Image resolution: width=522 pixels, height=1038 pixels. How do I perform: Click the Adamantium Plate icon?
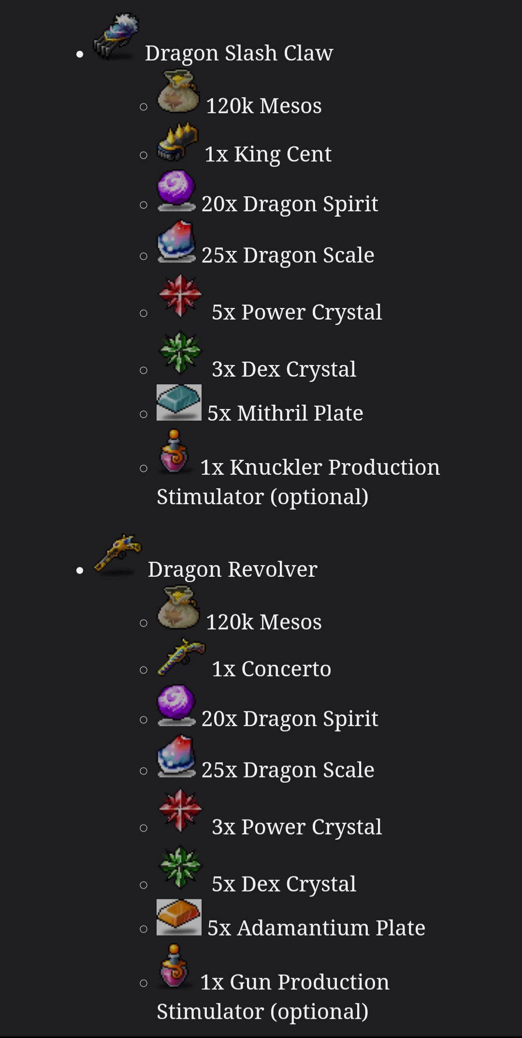pyautogui.click(x=179, y=917)
